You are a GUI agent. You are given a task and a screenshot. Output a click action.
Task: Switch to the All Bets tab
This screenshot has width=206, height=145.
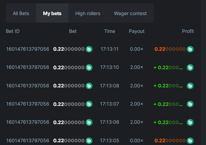[21, 13]
